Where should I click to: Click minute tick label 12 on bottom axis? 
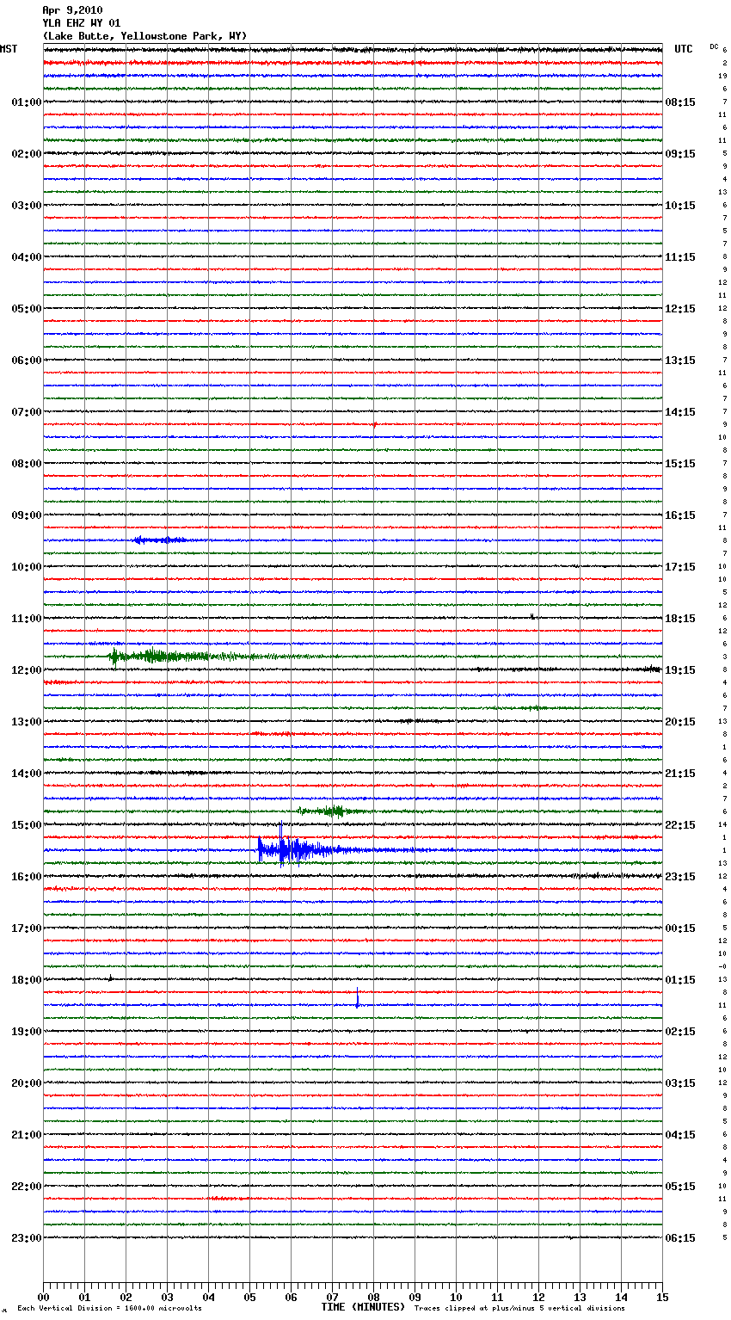coord(538,1297)
